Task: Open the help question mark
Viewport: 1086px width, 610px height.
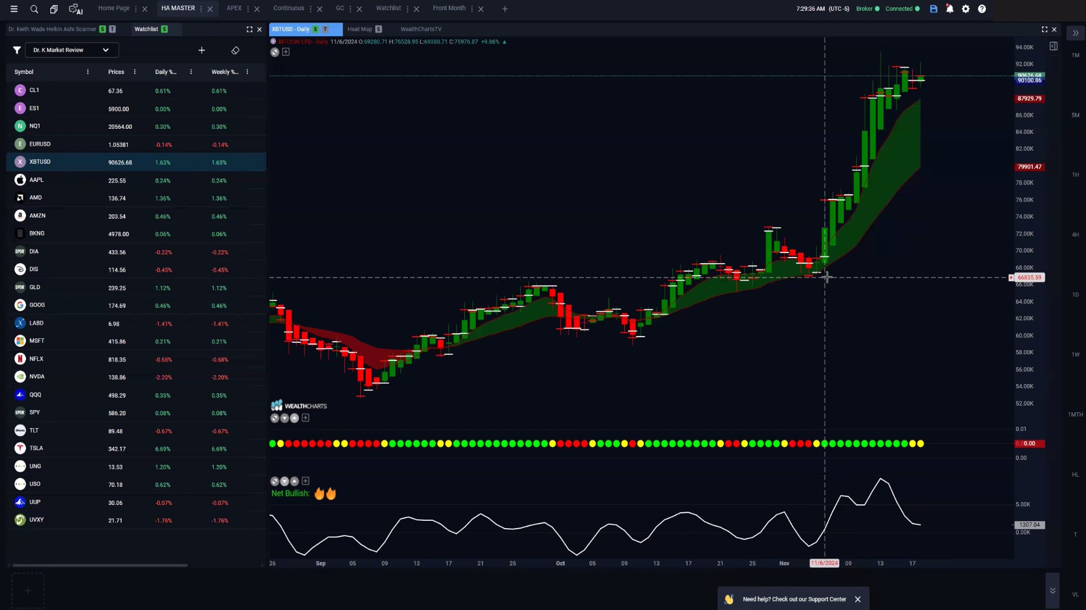Action: [982, 9]
